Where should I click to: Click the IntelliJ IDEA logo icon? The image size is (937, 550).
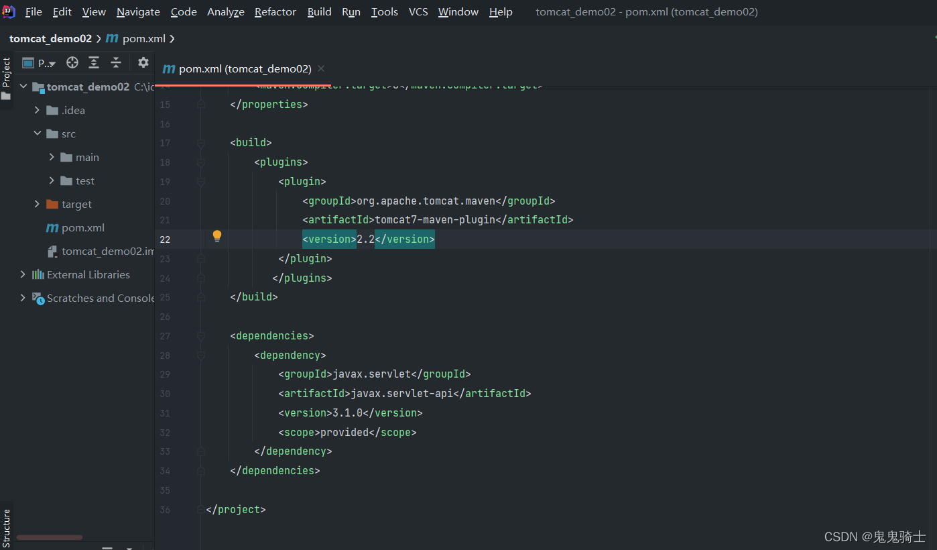9,11
